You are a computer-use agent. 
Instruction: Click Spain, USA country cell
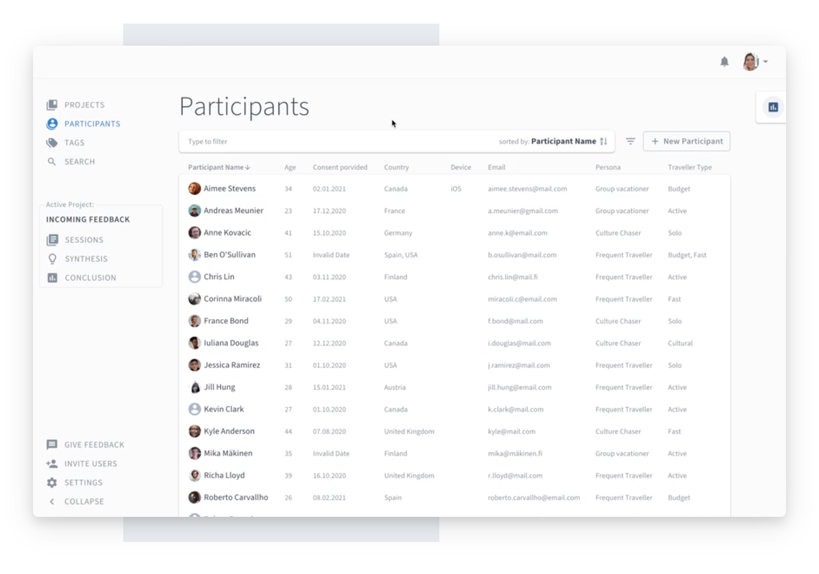401,255
